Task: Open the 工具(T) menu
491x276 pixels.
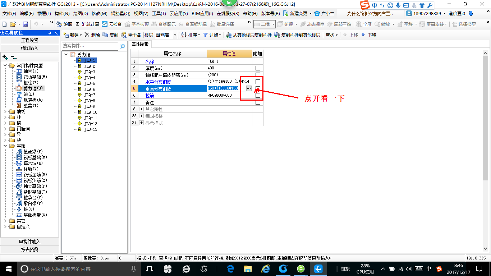Action: click(159, 14)
